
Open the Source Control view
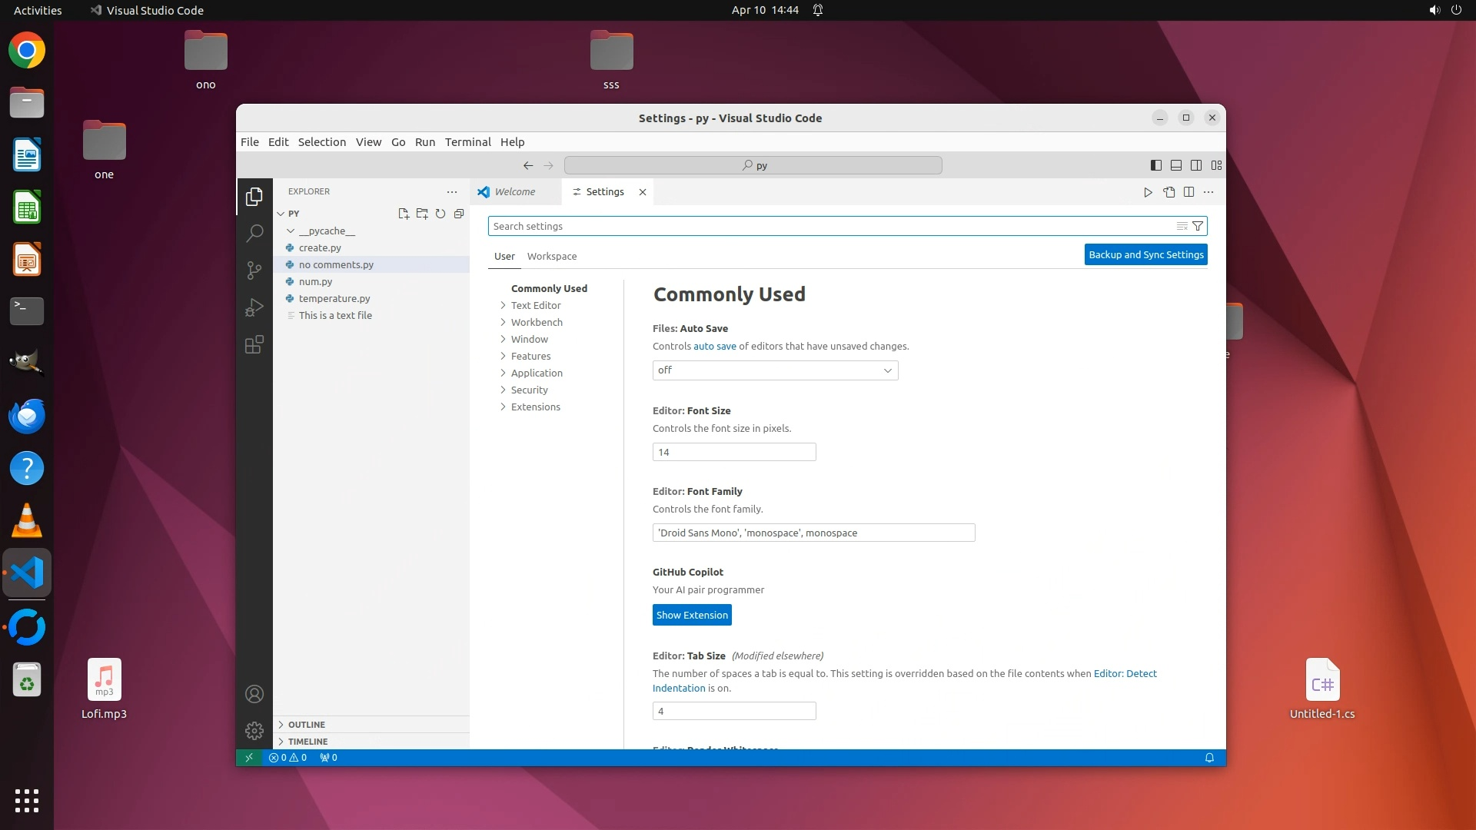pyautogui.click(x=254, y=270)
